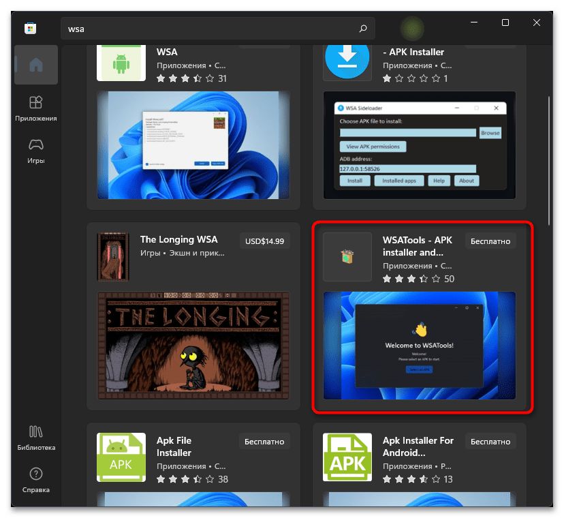Minimize the Microsoft Store window

[x=474, y=22]
